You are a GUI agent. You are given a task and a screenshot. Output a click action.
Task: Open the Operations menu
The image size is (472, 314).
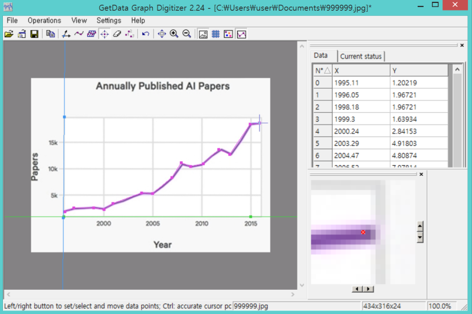pos(44,21)
